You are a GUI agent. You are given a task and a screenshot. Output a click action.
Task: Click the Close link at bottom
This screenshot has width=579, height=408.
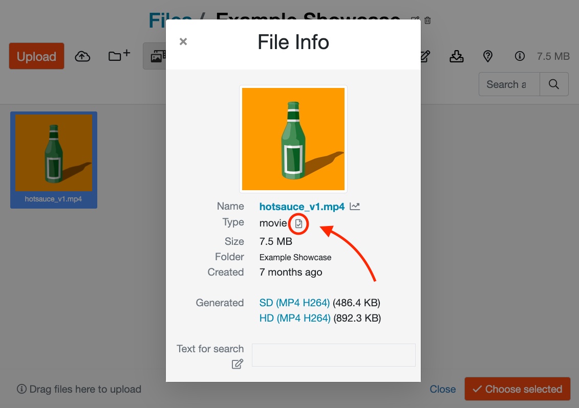point(442,389)
